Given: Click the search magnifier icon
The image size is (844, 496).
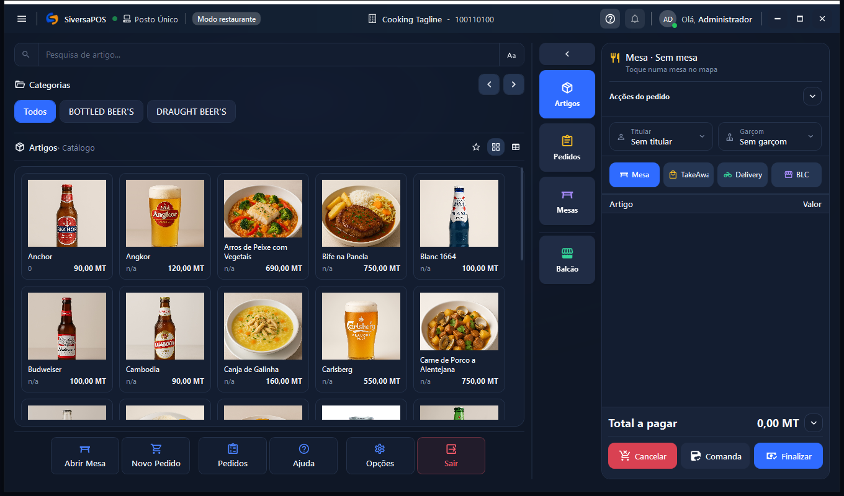Looking at the screenshot, I should pyautogui.click(x=26, y=55).
